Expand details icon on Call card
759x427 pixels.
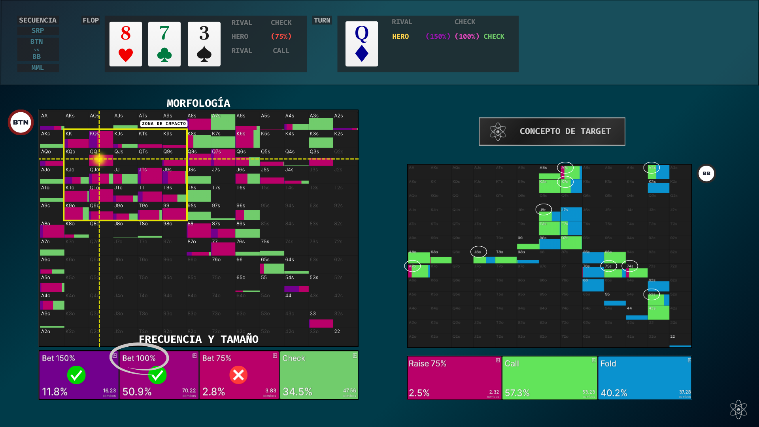(593, 360)
